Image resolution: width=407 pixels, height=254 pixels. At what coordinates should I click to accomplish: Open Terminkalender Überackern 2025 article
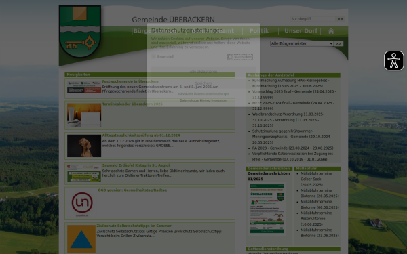pos(132,104)
